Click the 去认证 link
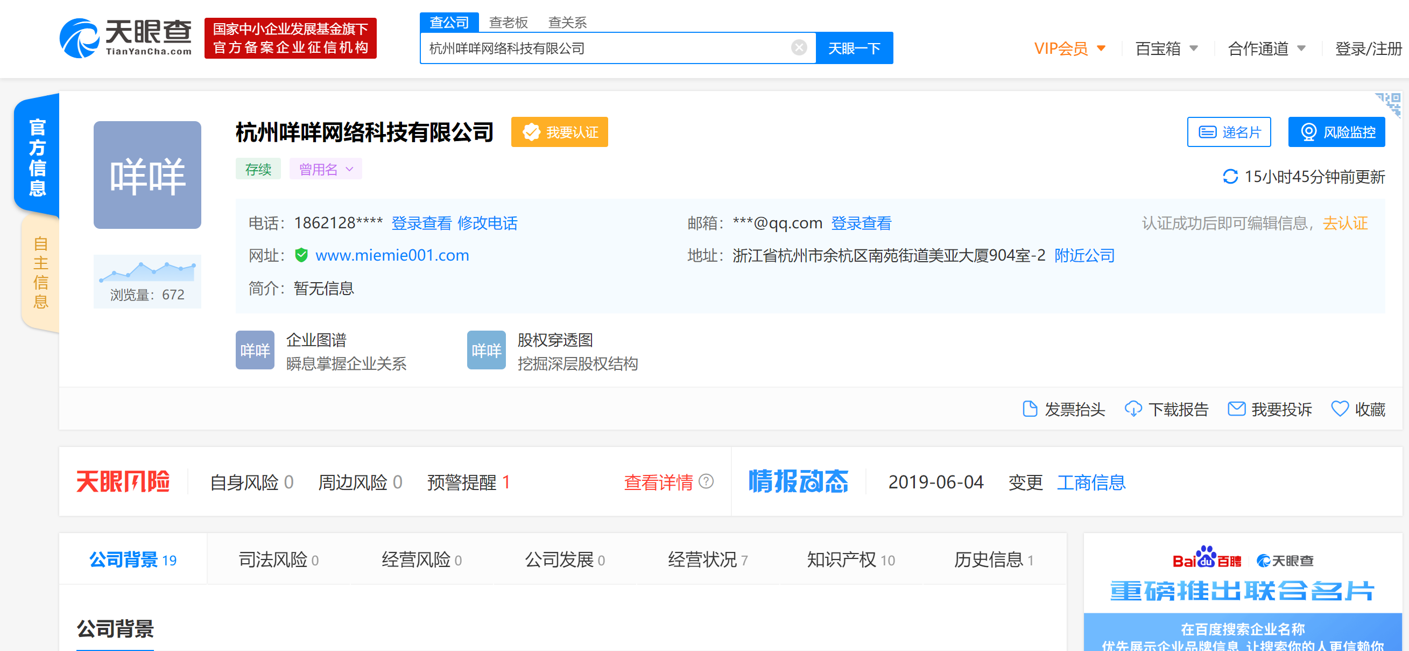Image resolution: width=1409 pixels, height=651 pixels. click(x=1345, y=223)
